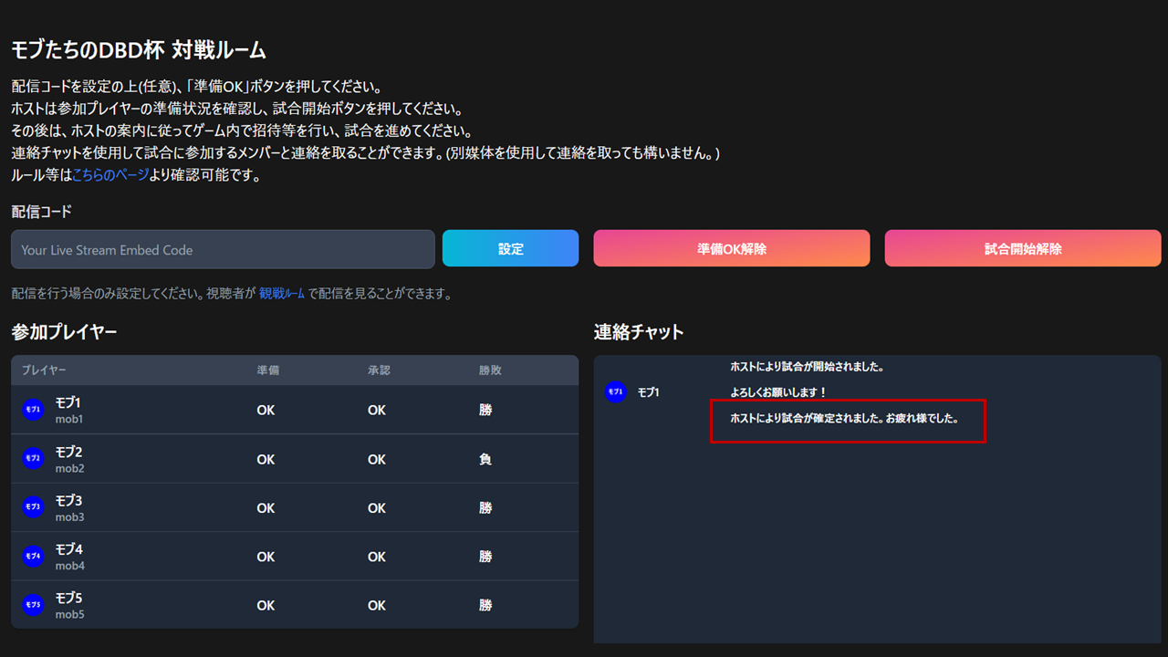The width and height of the screenshot is (1168, 657).
Task: Click the 勝 result in モブ1 row
Action: click(485, 411)
